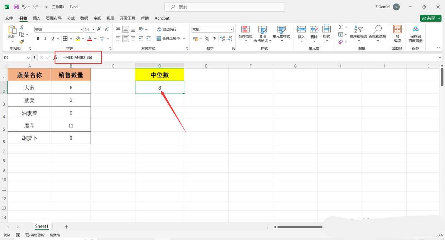
Task: Click the Insert cells icon
Action: point(301,29)
